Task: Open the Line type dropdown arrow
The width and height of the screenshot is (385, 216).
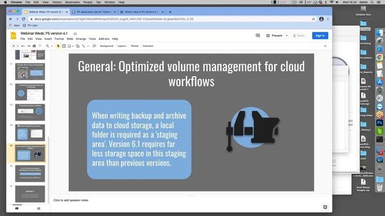Action: [x=88, y=46]
